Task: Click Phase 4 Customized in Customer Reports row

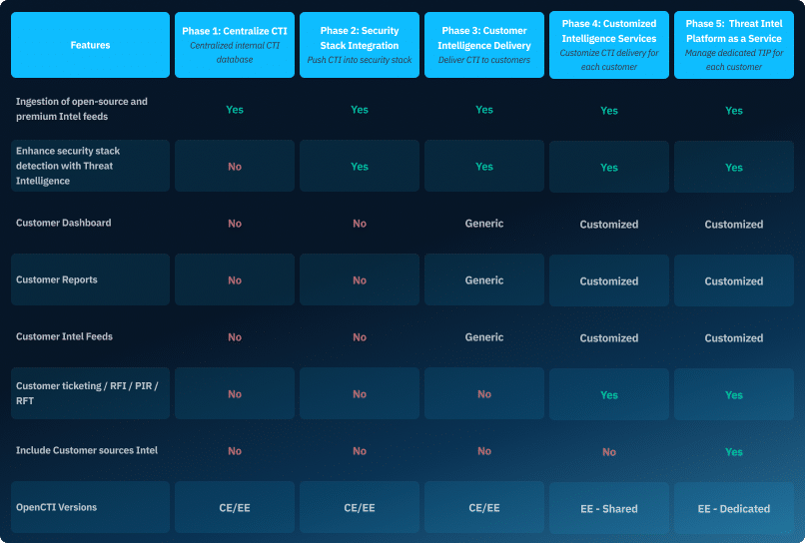Action: [x=609, y=281]
